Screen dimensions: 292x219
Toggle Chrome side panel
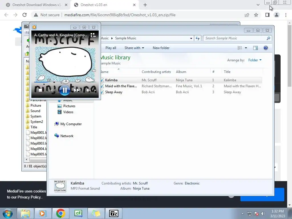click(267, 15)
